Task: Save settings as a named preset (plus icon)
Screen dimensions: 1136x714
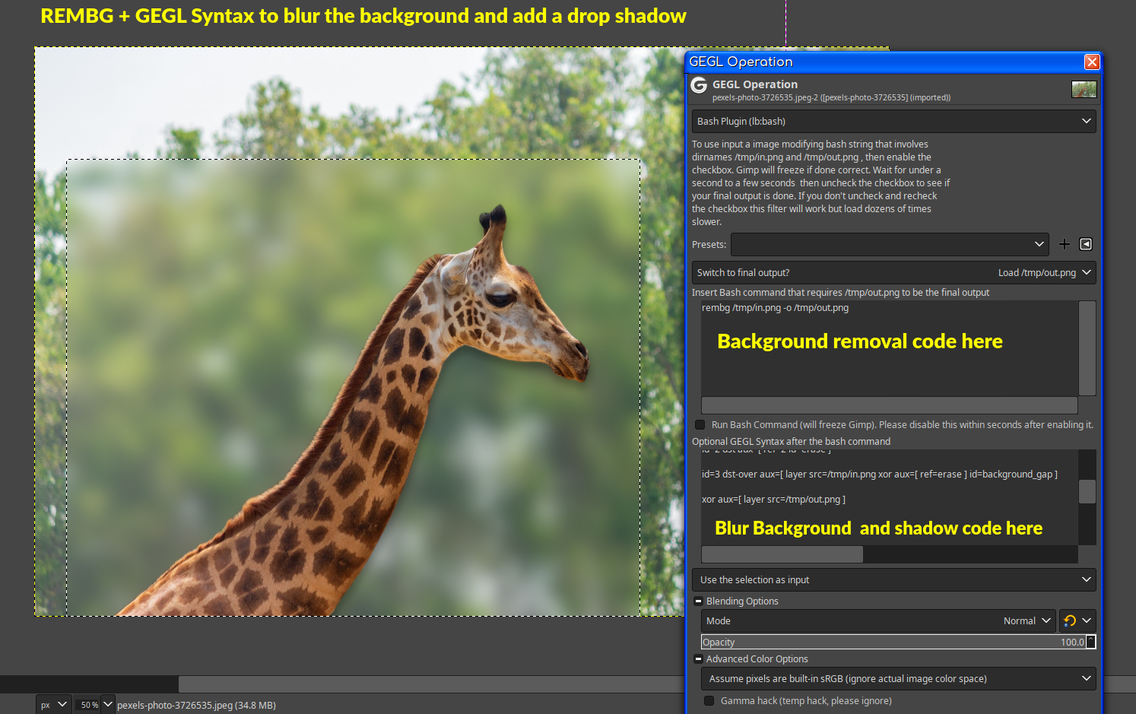Action: [1065, 244]
